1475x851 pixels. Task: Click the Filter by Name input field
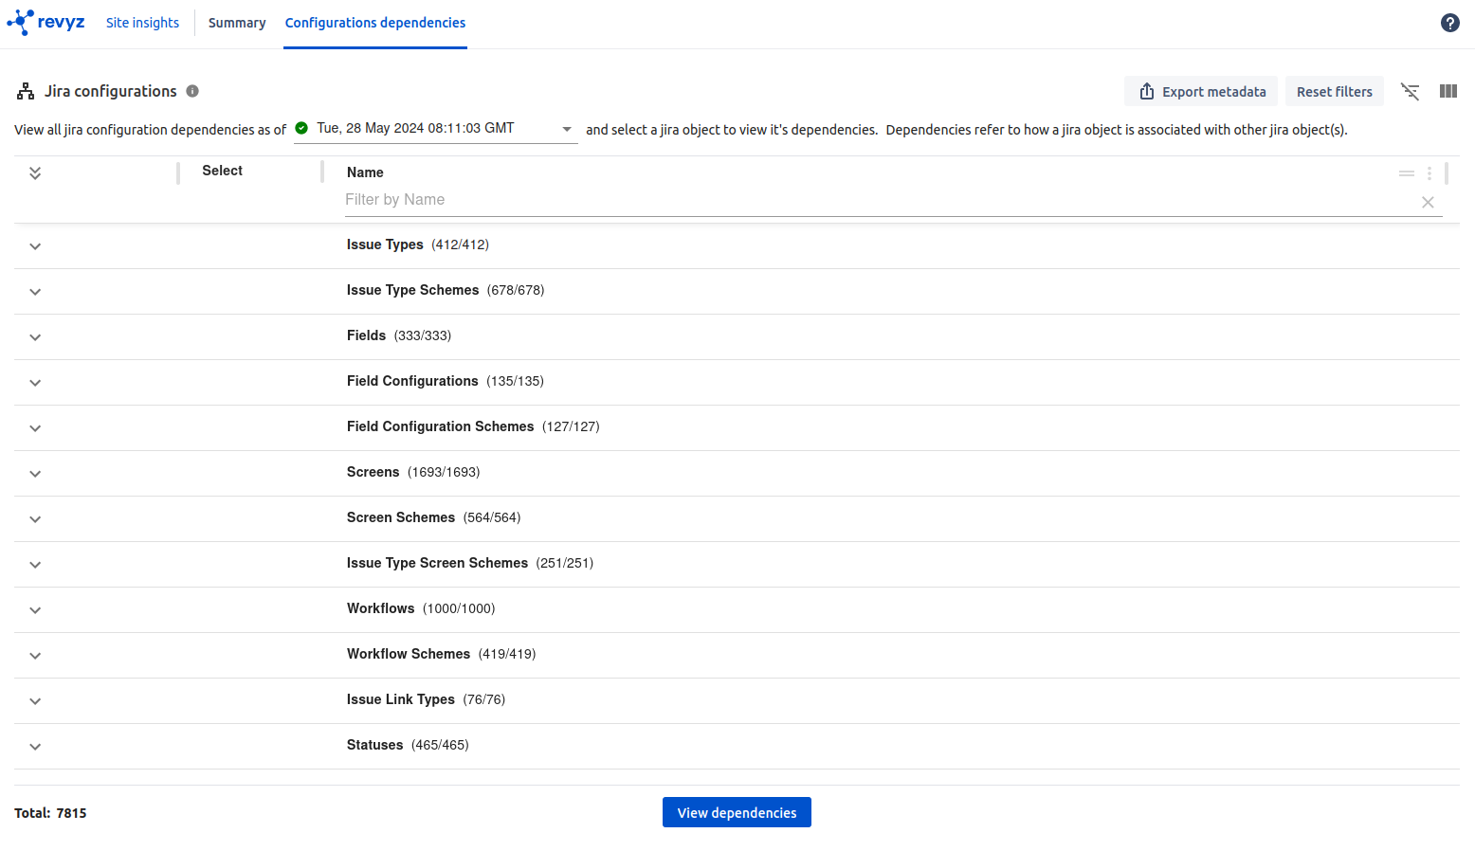coord(664,199)
